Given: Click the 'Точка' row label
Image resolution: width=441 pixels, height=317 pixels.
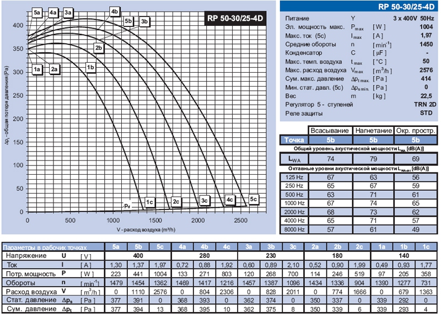Looking at the screenshot, I should [294, 140].
